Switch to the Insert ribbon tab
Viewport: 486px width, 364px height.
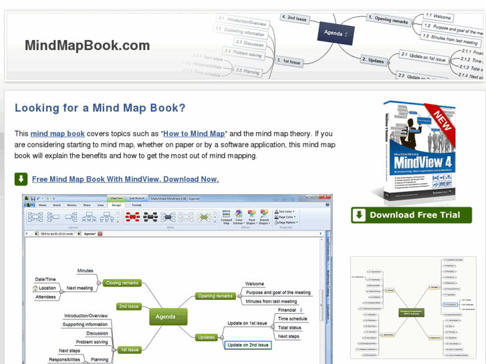coord(57,205)
